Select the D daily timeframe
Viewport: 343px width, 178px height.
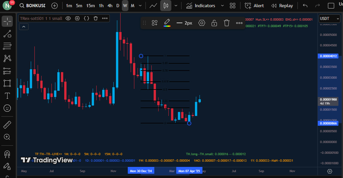[x=118, y=6]
